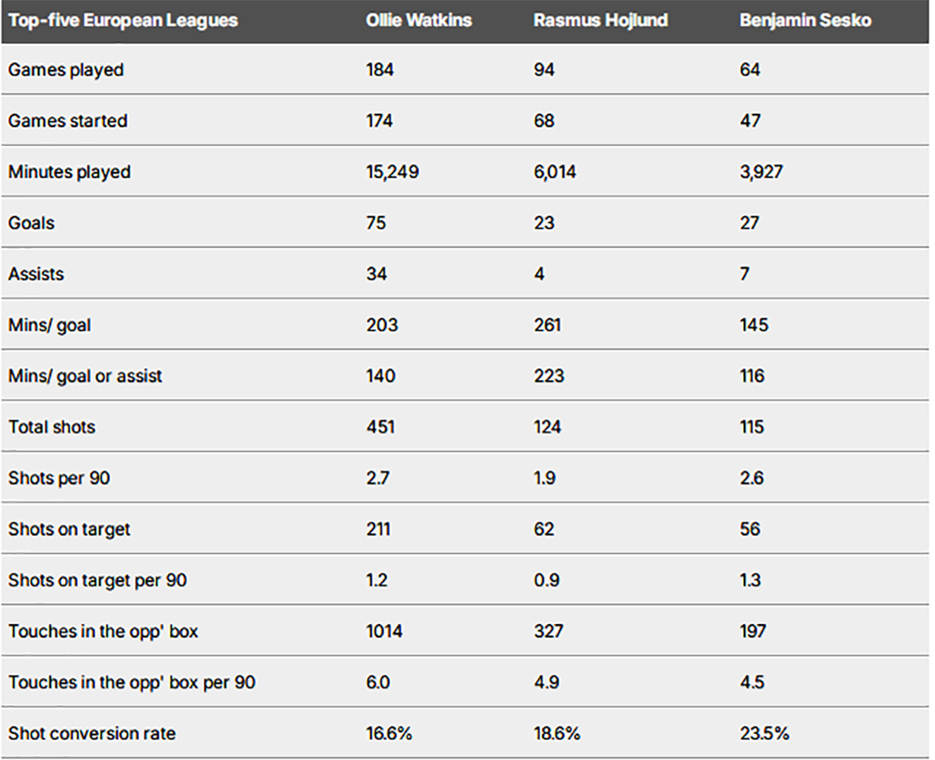
Task: Click Hojlund's mins per goal or assist 223
Action: tap(549, 377)
